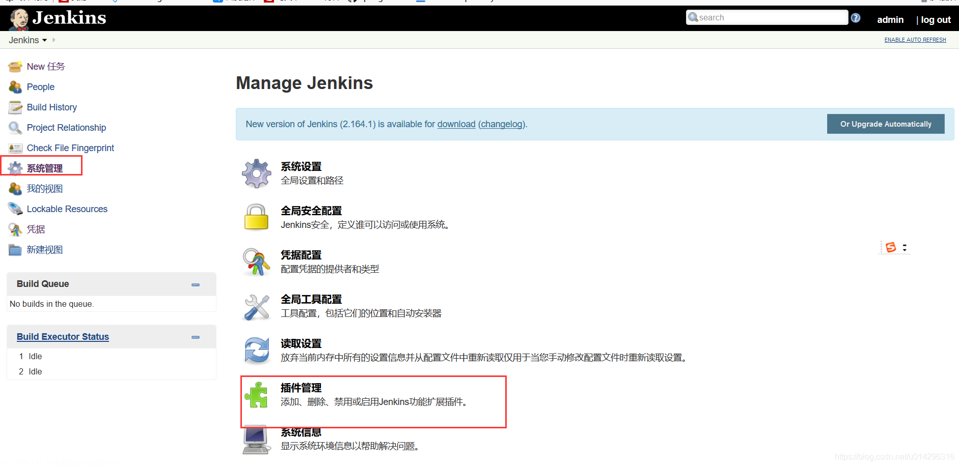Click the download link for new version
959x466 pixels.
click(456, 124)
